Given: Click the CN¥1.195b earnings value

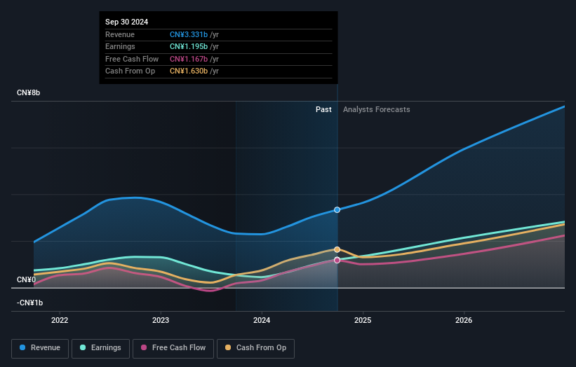Looking at the screenshot, I should tap(189, 46).
